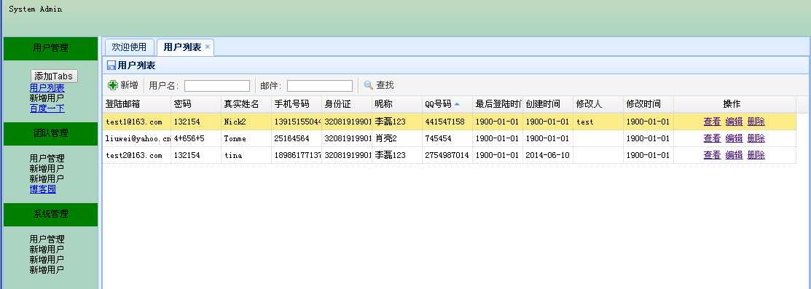Click 查看 in the test2@163.com row
Image resolution: width=811 pixels, height=289 pixels.
[x=712, y=155]
